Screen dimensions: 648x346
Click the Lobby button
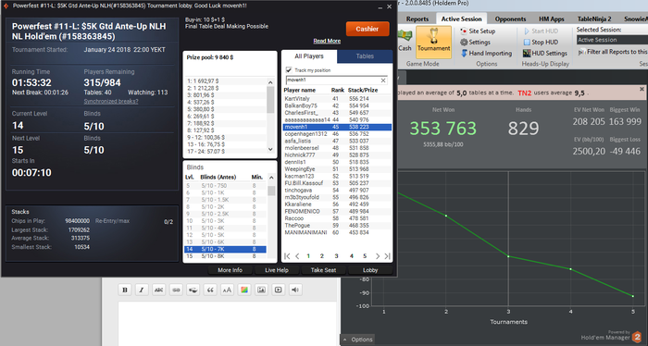click(370, 270)
